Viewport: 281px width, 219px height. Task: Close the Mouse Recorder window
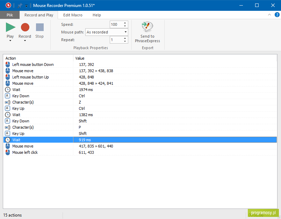tap(273, 5)
